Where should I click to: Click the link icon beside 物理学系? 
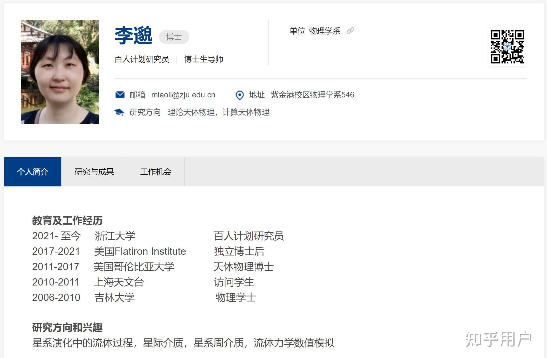point(350,31)
